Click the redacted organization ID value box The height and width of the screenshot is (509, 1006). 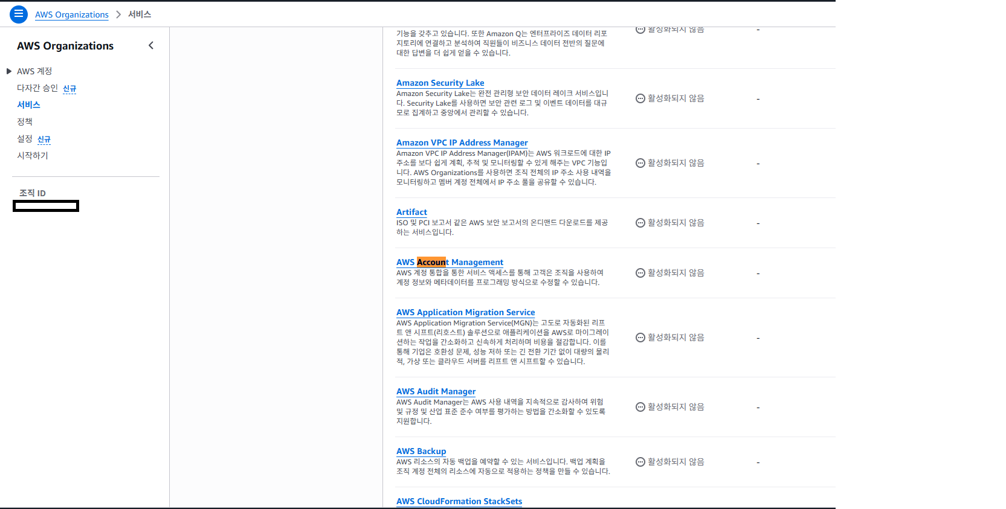coord(46,206)
